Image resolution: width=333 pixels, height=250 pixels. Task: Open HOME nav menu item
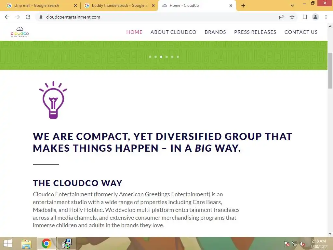pos(134,32)
